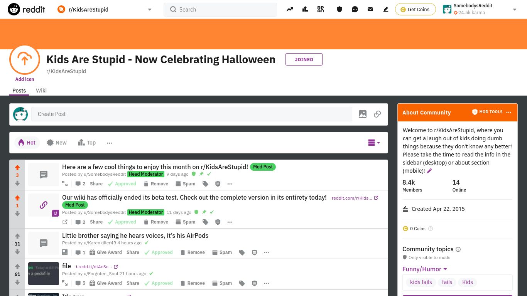
Task: Open the messages inbox envelope icon
Action: point(370,9)
